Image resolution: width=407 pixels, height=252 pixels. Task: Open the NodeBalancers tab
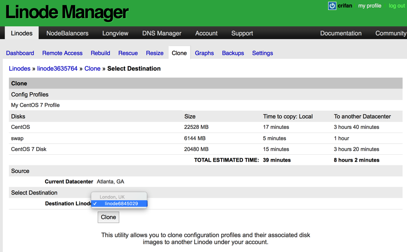click(67, 33)
